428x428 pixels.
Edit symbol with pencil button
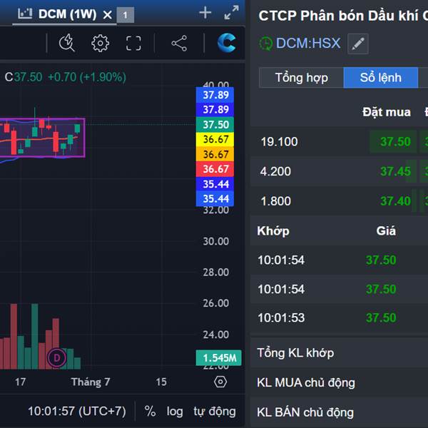click(358, 44)
